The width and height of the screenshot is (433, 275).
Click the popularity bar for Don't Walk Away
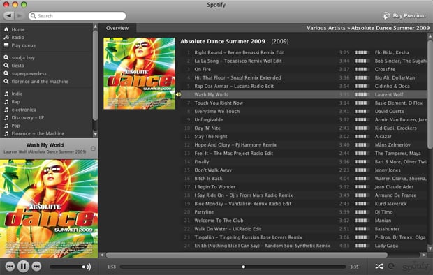362,170
